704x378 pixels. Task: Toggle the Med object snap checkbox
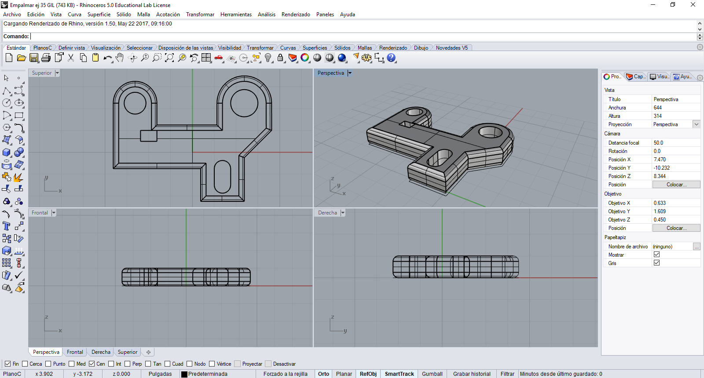72,364
